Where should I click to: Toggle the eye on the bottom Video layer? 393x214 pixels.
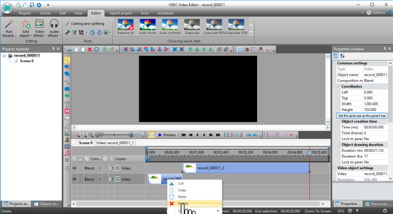[x=75, y=179]
